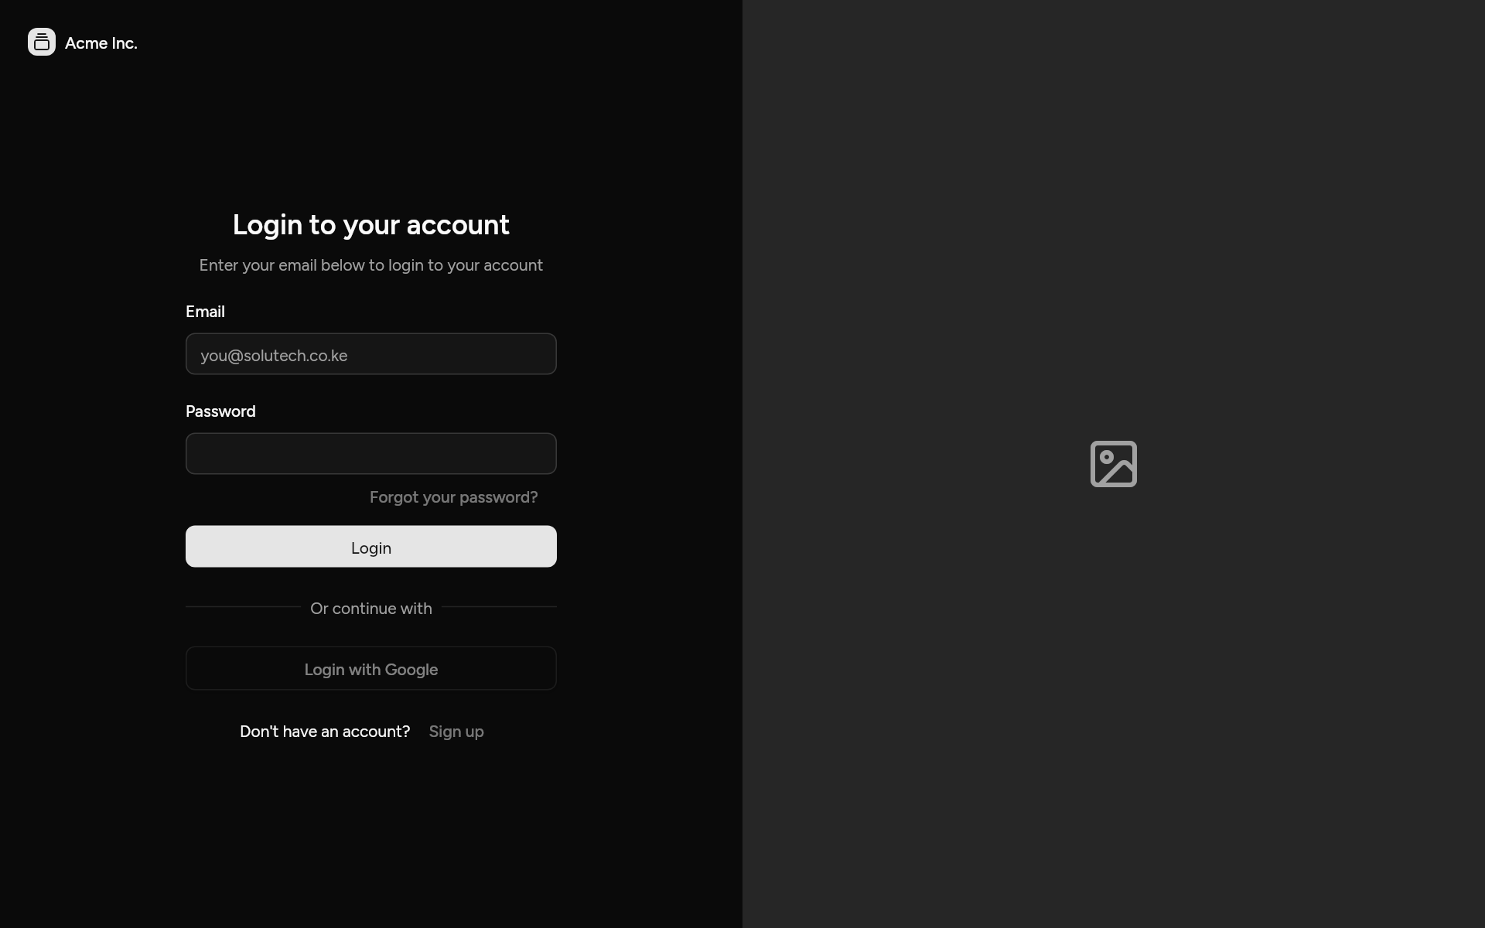Click the Enter your email below subtitle
The height and width of the screenshot is (928, 1485).
click(371, 265)
